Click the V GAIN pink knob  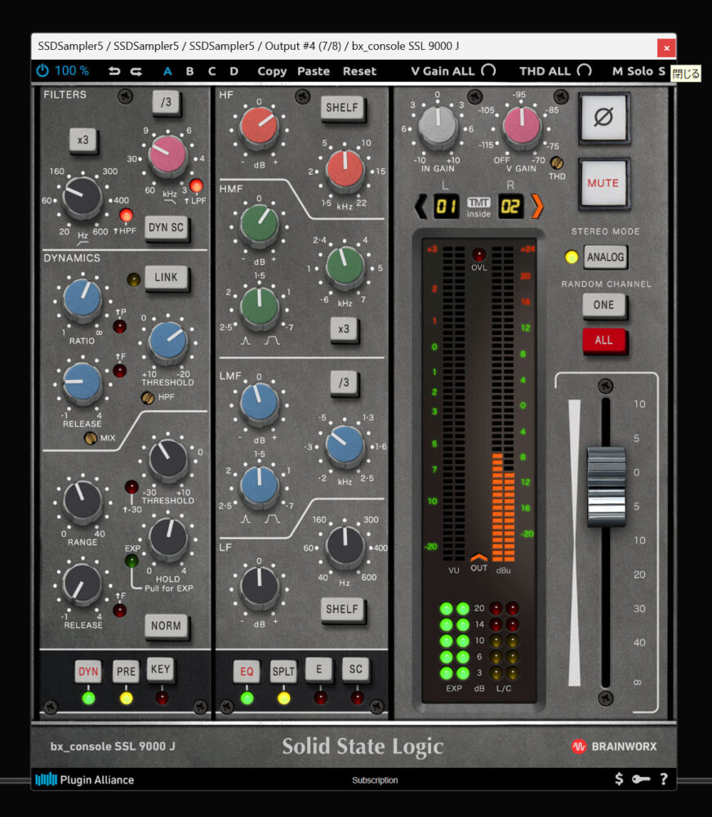[x=522, y=127]
